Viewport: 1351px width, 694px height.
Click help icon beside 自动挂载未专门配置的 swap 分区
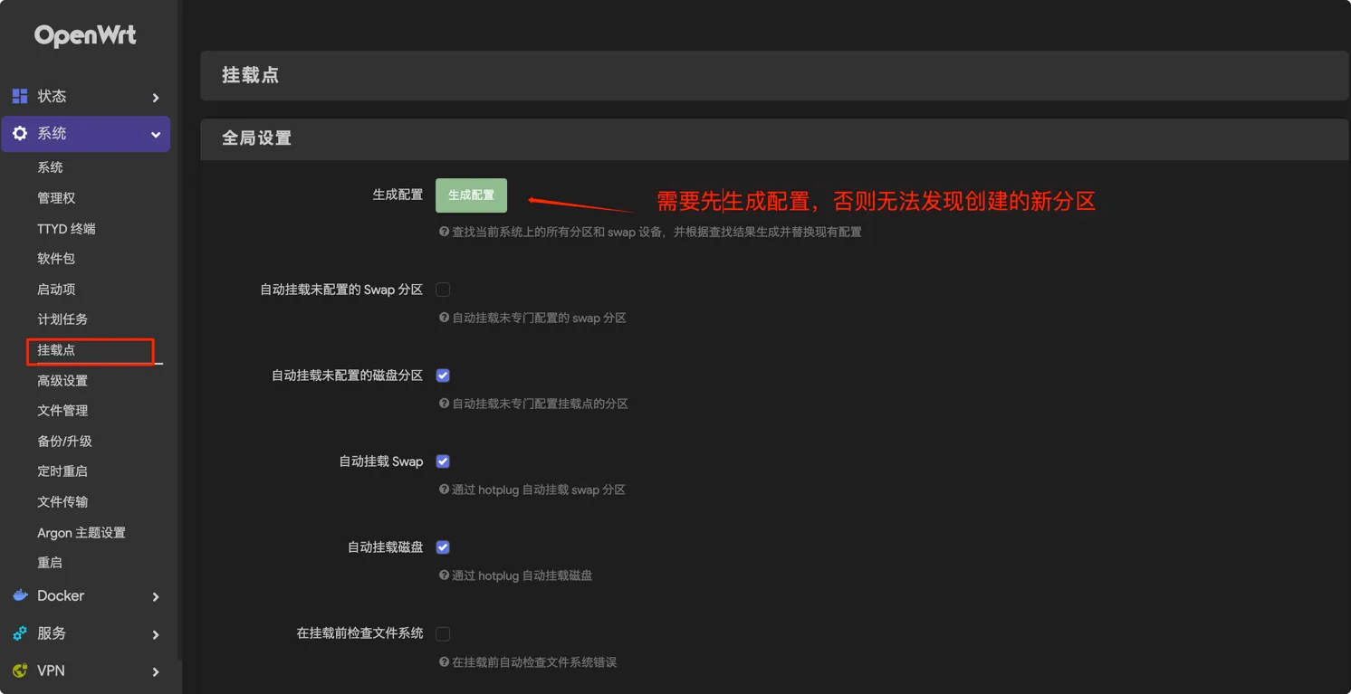click(x=445, y=318)
